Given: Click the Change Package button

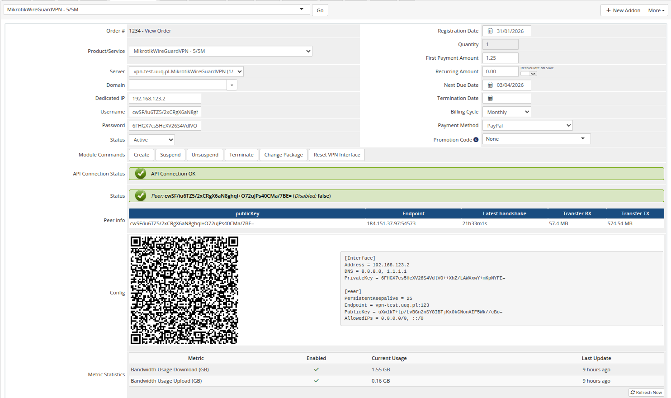Looking at the screenshot, I should [283, 155].
